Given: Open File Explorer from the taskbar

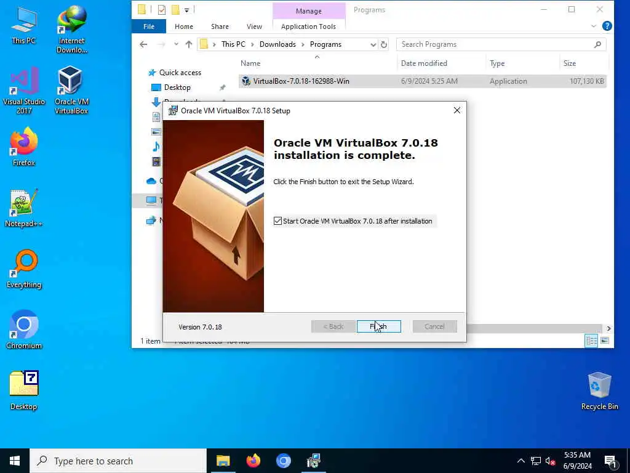Looking at the screenshot, I should click(223, 461).
